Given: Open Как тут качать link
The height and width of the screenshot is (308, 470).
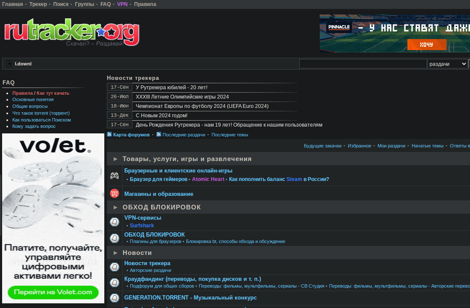Looking at the screenshot, I should 53,93.
